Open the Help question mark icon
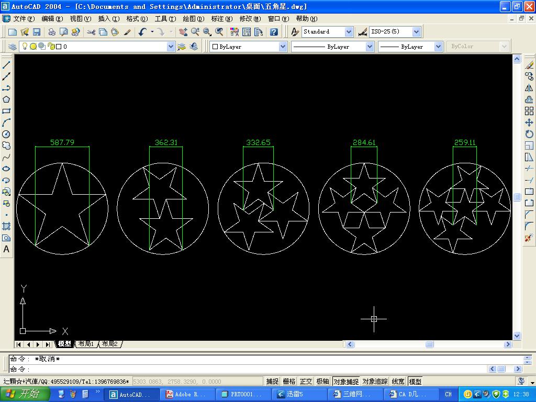Screen dimensions: 536x402 coord(274,32)
